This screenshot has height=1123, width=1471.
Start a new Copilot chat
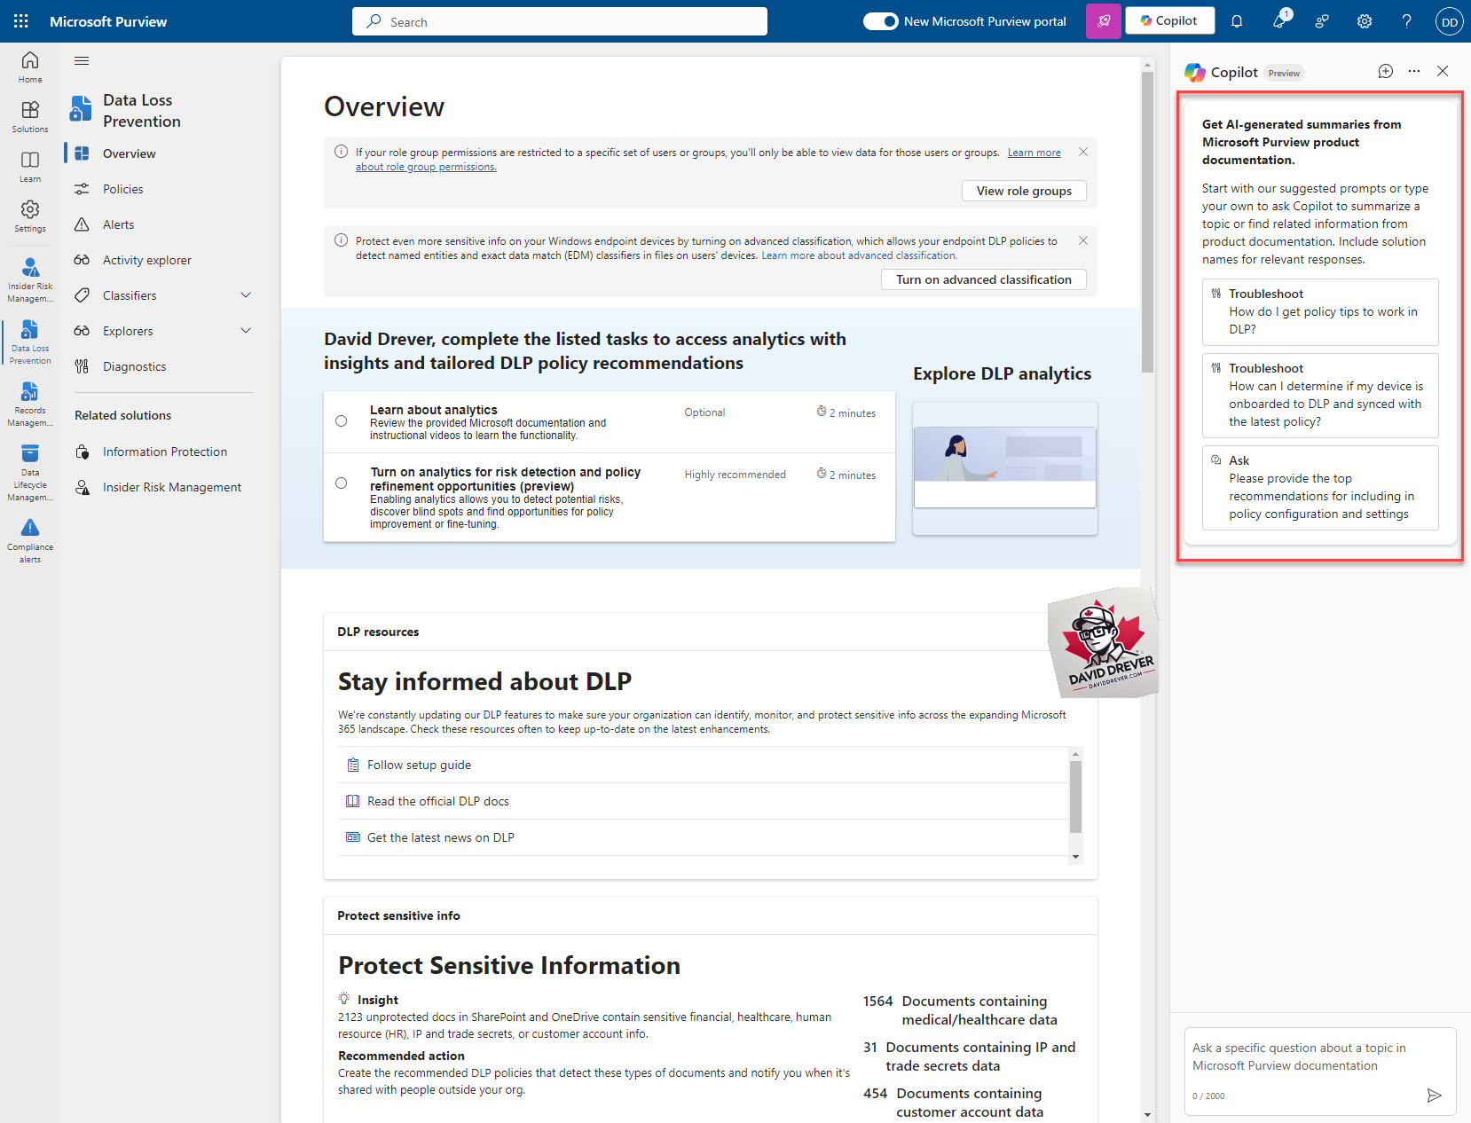1386,72
